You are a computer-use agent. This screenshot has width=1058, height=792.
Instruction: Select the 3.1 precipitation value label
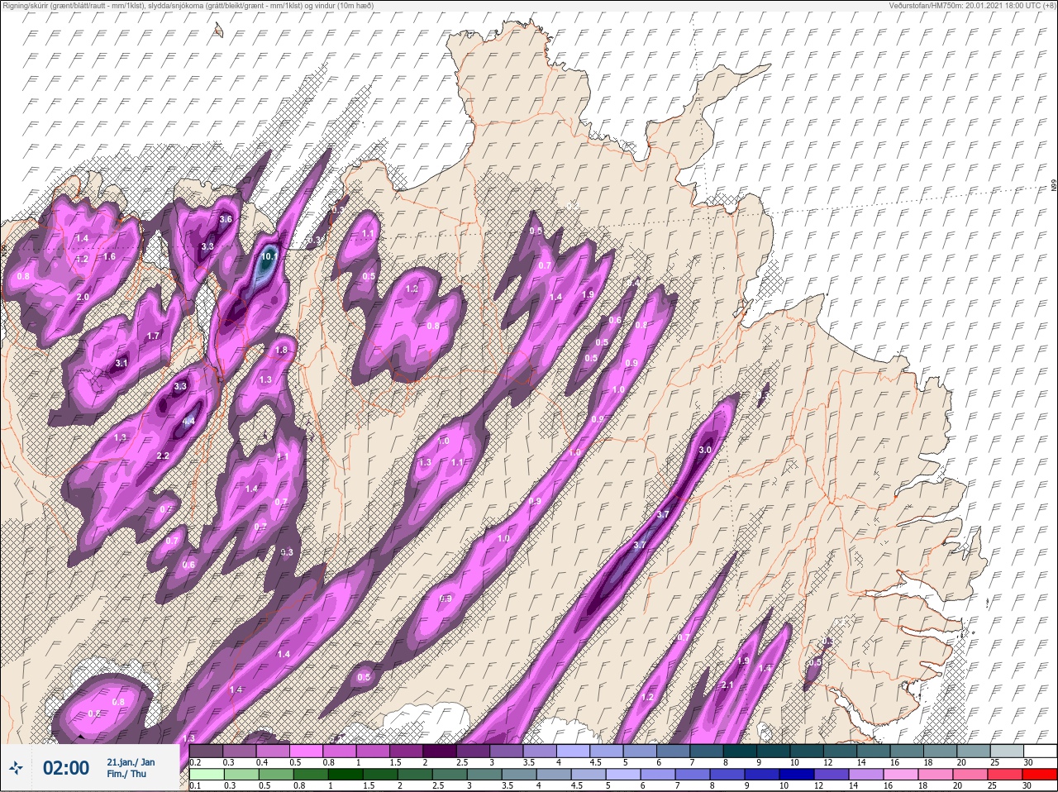tap(122, 363)
